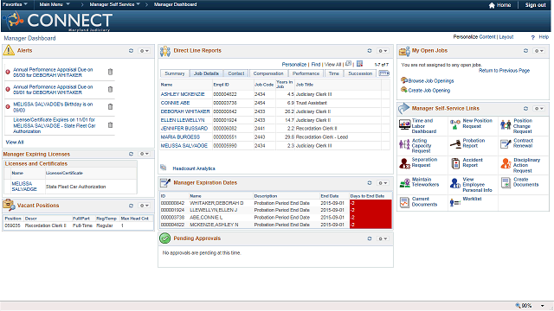The image size is (554, 311).
Task: Delete license expires alert trash icon
Action: tap(110, 124)
